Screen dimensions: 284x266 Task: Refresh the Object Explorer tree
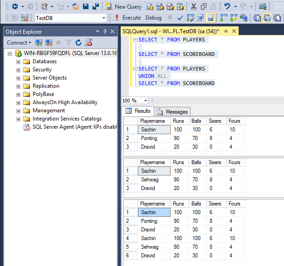78,43
